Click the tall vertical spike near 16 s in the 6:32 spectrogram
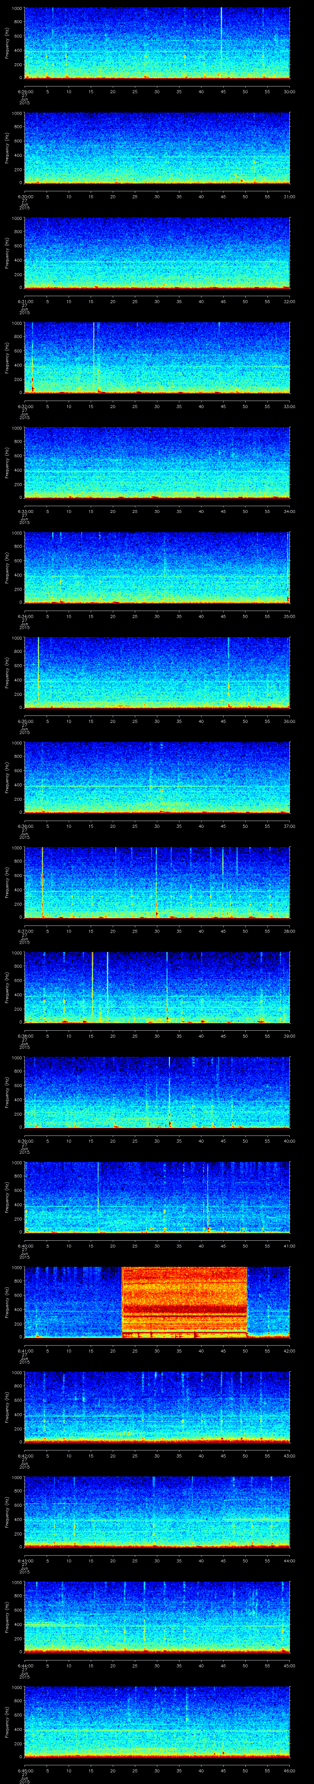 (94, 357)
